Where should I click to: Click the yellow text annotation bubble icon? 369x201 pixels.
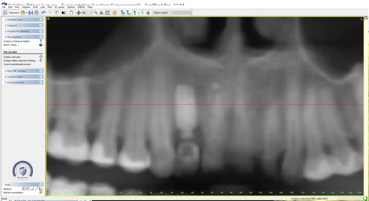coord(41,192)
